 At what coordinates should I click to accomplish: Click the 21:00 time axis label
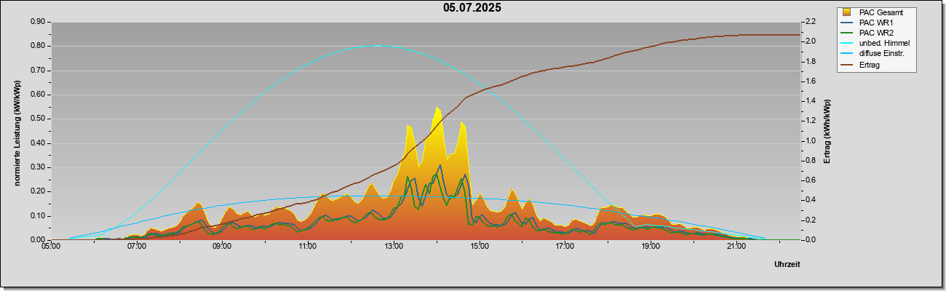point(736,247)
